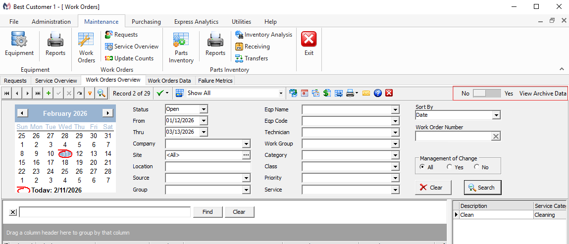Select February 18 in the calendar
The width and height of the screenshot is (569, 244).
point(65,162)
